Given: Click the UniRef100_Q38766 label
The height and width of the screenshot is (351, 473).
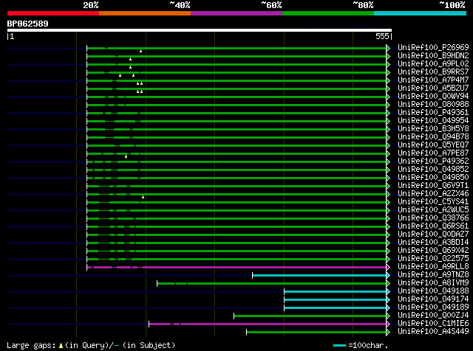Looking at the screenshot, I should click(x=433, y=218).
